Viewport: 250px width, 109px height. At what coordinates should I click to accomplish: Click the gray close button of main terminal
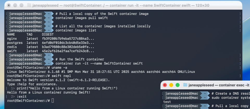point(9,5)
